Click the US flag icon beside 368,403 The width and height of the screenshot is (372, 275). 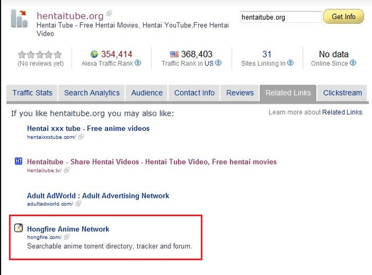click(174, 54)
